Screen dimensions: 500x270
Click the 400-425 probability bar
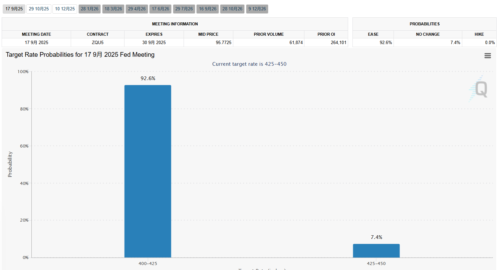[x=148, y=171]
